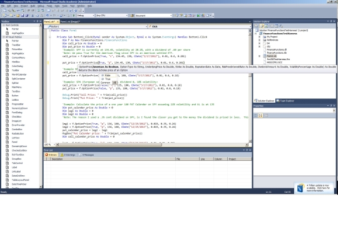
Task: Click the Undo toolbar icon
Action: (x=47, y=16)
